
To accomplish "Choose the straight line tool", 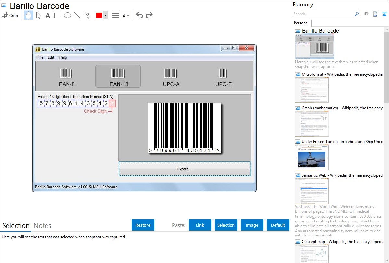I will pyautogui.click(x=77, y=15).
